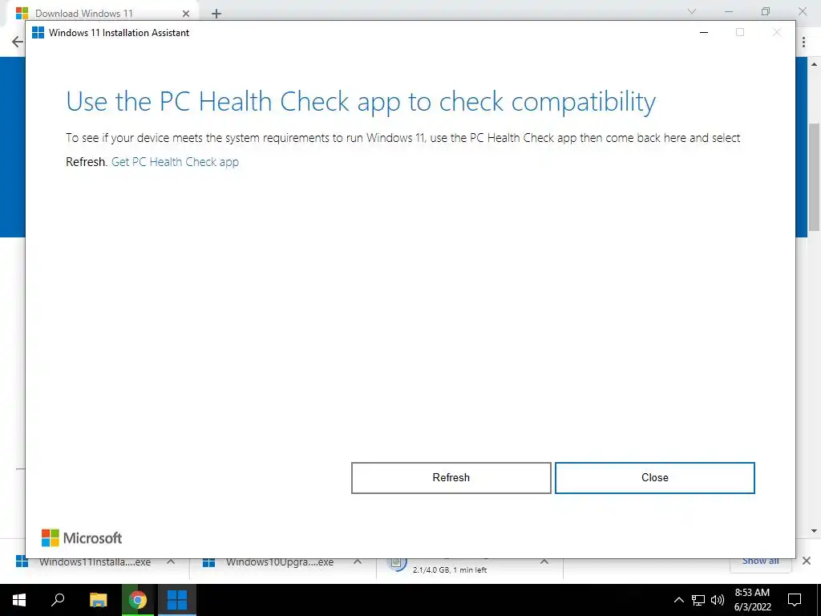Open File Explorer from the taskbar
Screen dimensions: 821x616
coord(98,600)
